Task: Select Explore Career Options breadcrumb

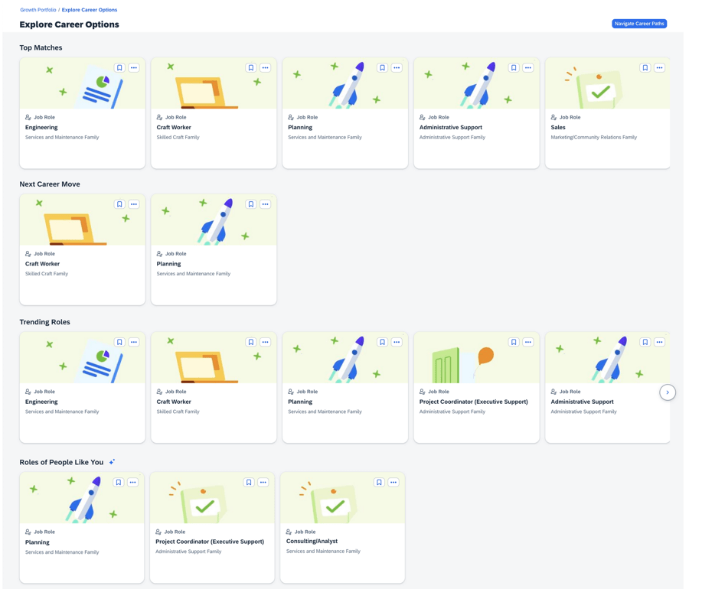Action: point(90,10)
